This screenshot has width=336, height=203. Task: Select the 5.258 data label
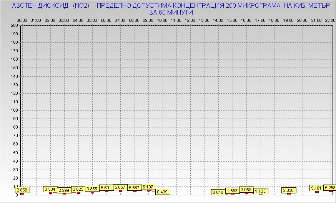(330, 188)
